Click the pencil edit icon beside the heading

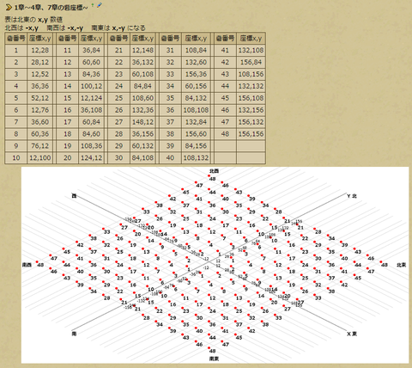[100, 5]
